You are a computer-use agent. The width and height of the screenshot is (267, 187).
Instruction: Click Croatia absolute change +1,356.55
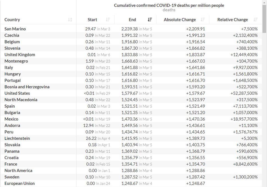[195, 158]
